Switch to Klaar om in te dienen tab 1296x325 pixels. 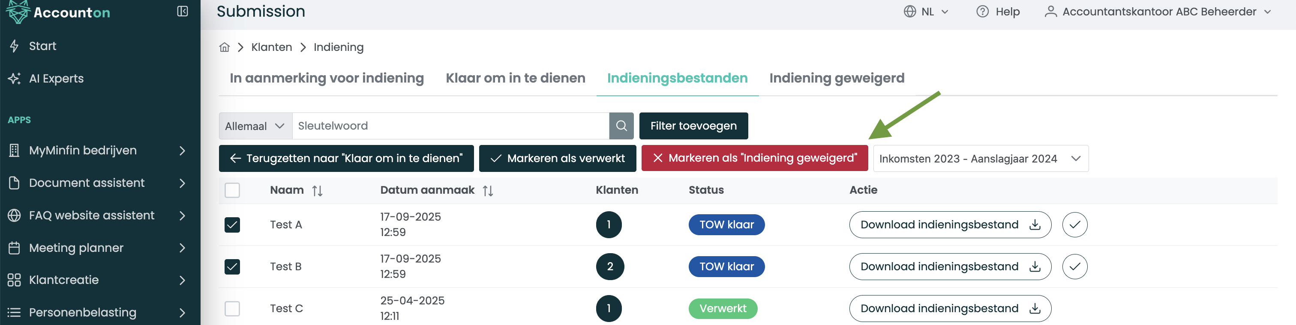(x=515, y=78)
